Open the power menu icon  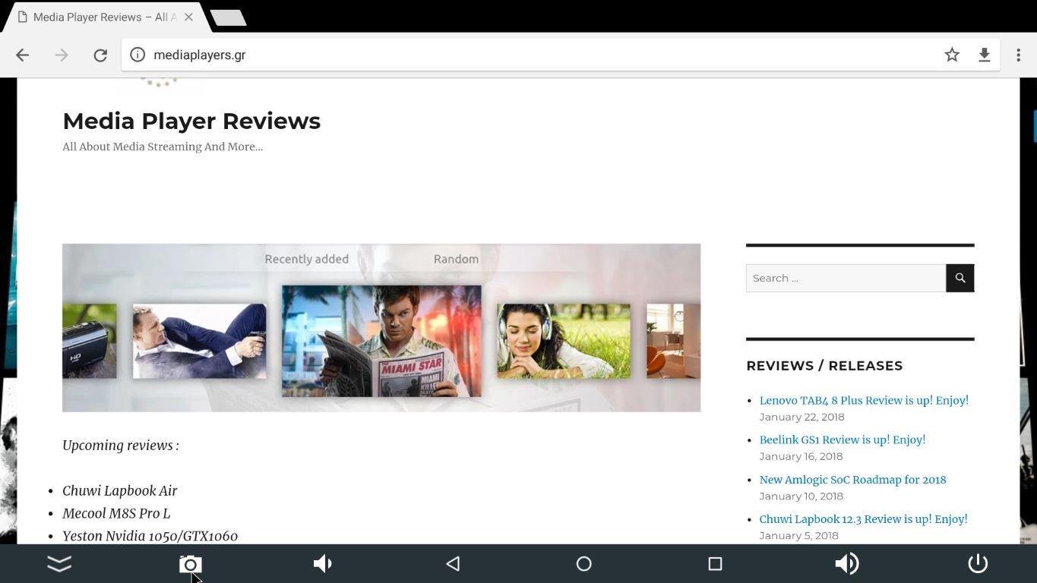[x=978, y=563]
